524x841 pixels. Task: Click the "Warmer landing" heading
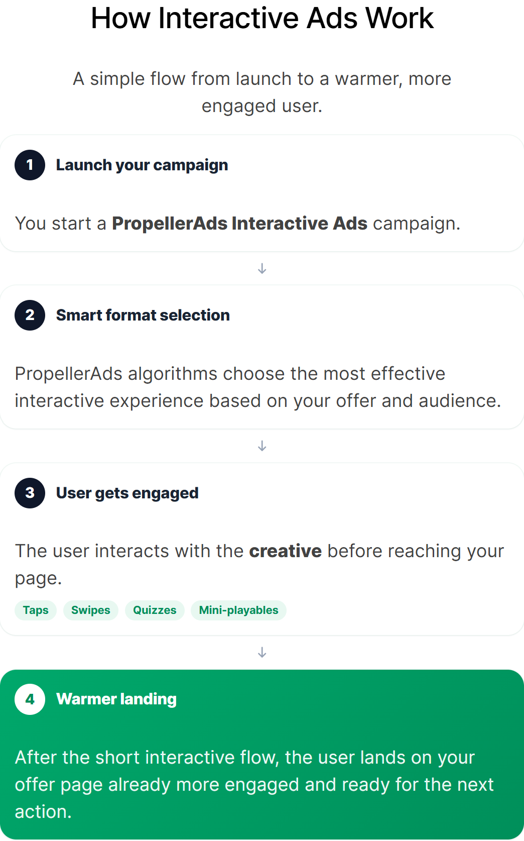[116, 699]
